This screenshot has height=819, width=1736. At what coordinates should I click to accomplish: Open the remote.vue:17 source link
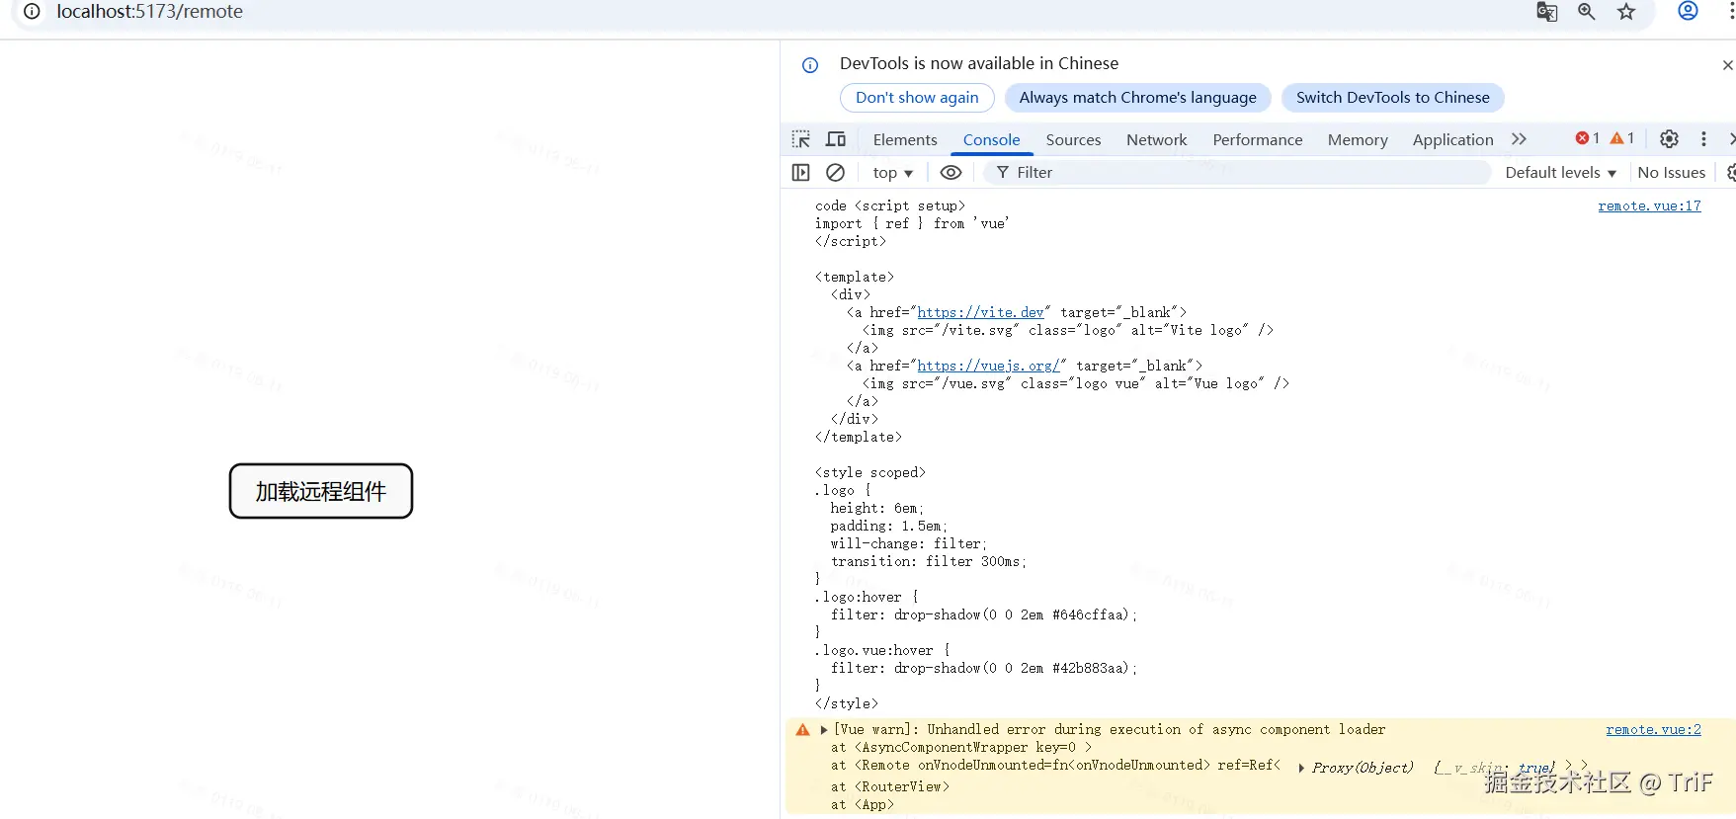[x=1649, y=205]
